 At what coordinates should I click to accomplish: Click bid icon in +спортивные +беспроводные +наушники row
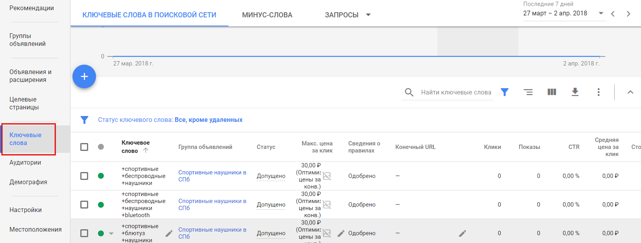[327, 176]
